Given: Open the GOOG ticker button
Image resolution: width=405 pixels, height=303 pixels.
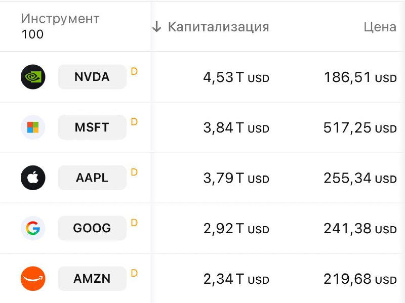Looking at the screenshot, I should [x=92, y=229].
